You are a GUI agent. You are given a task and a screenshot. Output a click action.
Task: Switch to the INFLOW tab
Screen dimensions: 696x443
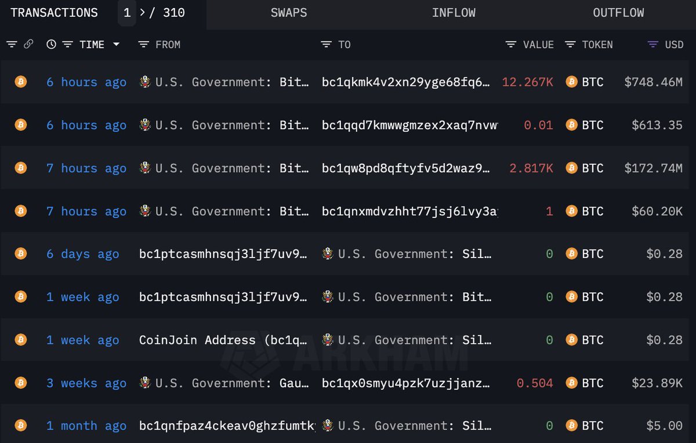click(x=454, y=13)
